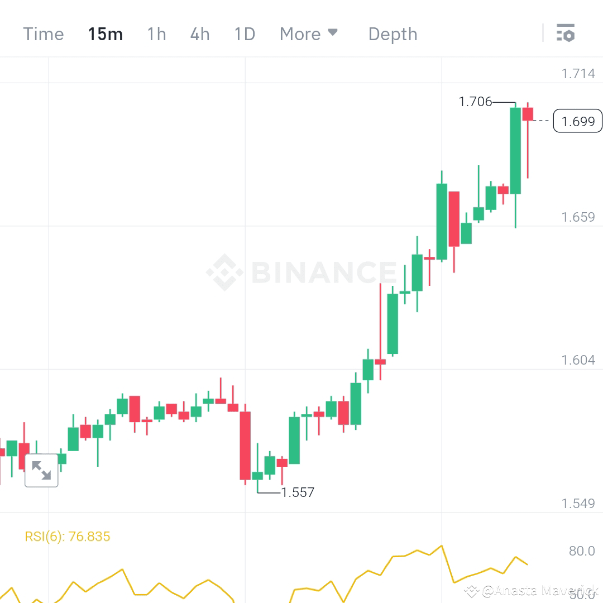Screen dimensions: 603x603
Task: Click the 1.714 price axis label
Action: (579, 73)
